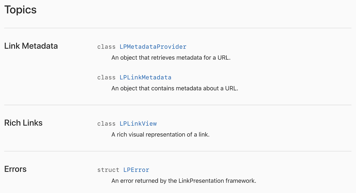The height and width of the screenshot is (193, 356).
Task: Click the description 'An object that contains metadata about a URL.'
Action: (175, 88)
